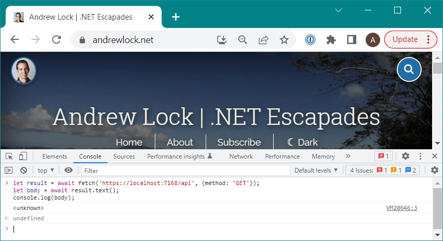
Task: Open console settings gear icon
Action: click(435, 170)
